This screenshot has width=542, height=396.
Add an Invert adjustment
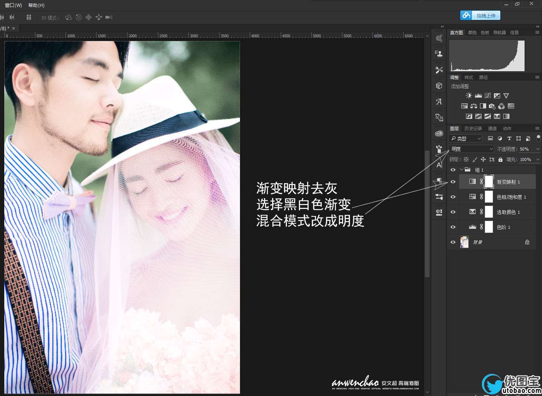click(469, 116)
